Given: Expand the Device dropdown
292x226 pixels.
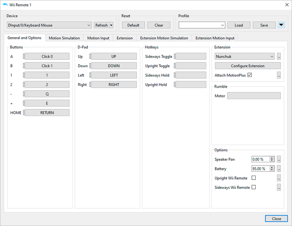Looking at the screenshot, I should [49, 25].
